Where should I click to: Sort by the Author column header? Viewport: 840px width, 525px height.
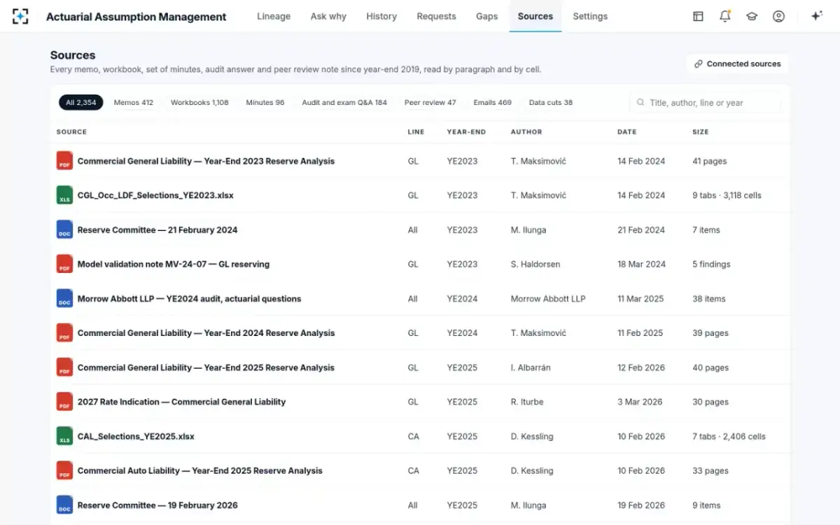click(526, 132)
